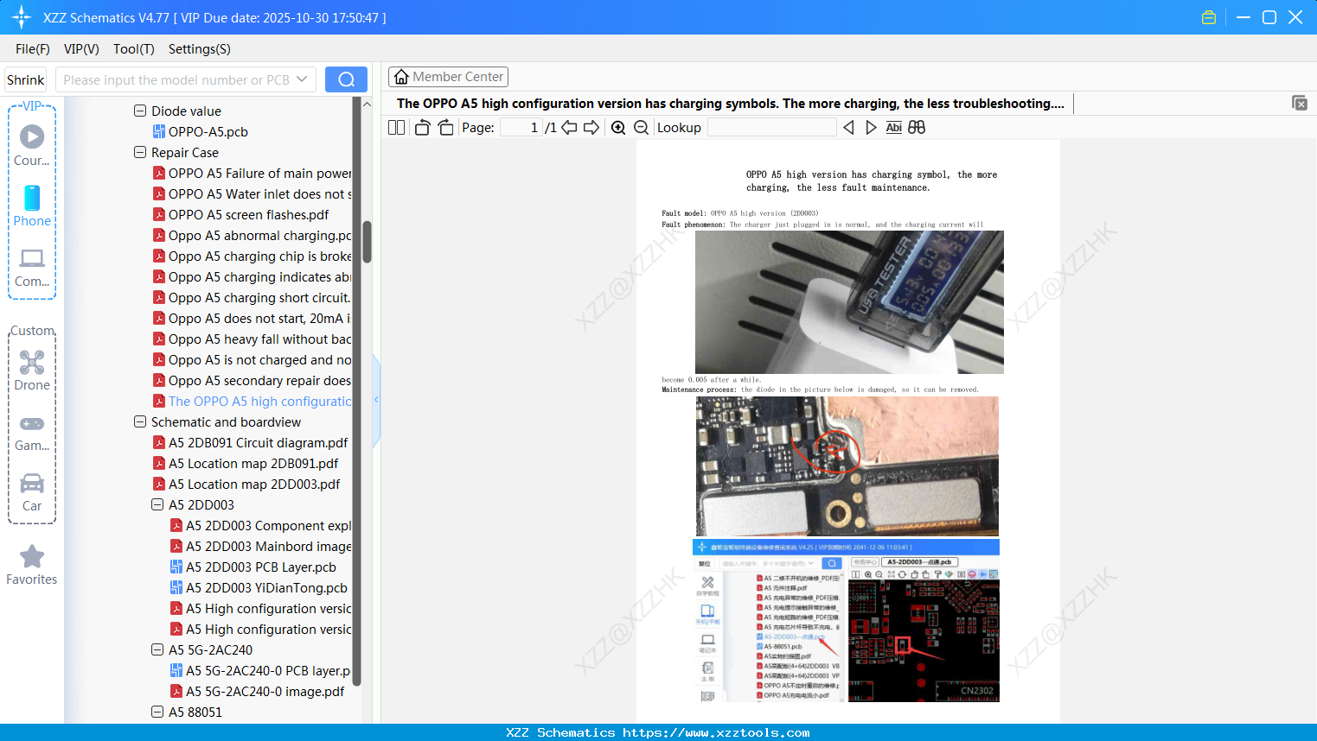1317x741 pixels.
Task: Click the blue search button
Action: tap(346, 79)
